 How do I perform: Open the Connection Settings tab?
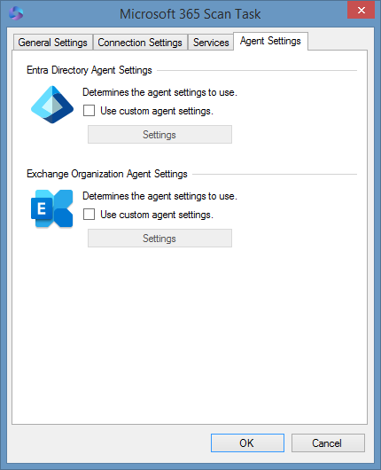pos(140,43)
